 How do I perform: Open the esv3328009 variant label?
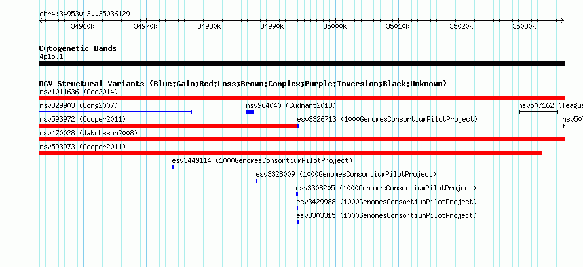point(346,174)
